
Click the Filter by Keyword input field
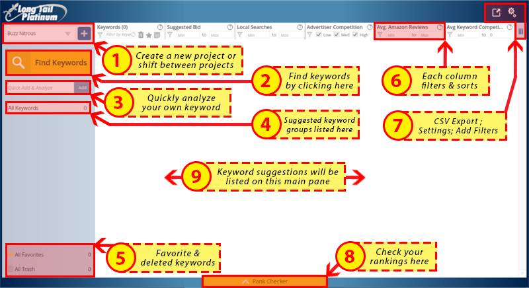(x=120, y=35)
